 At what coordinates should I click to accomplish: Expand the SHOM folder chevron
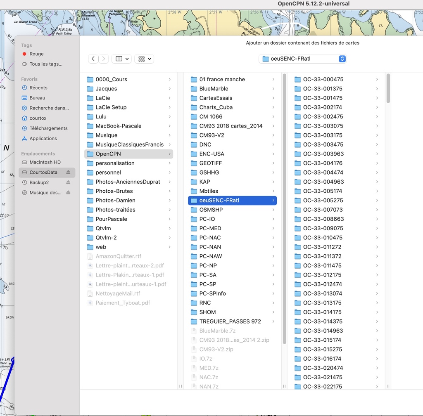(x=273, y=312)
